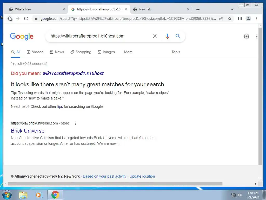Clear the Google search box with X

coord(155,36)
